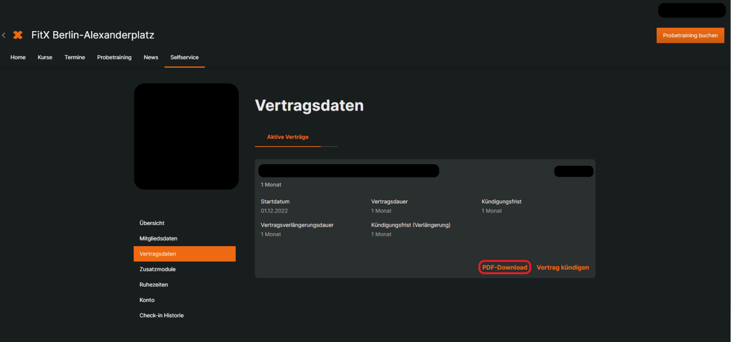Open Zusatzmodule from the sidebar
Viewport: 731px width, 342px height.
[157, 269]
